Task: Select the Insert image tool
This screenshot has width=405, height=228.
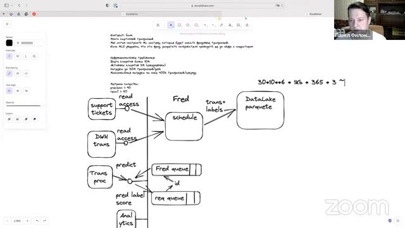Action: [239, 25]
